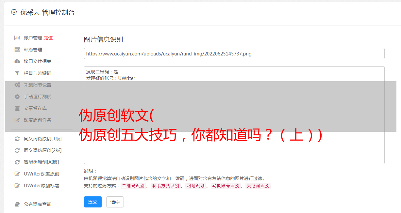This screenshot has width=401, height=213.
Task: Click the funnel icon for 栏目与关键词
Action: point(17,73)
